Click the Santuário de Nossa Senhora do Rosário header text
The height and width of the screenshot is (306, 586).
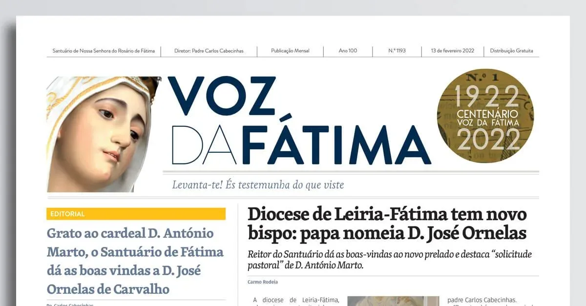tap(104, 51)
